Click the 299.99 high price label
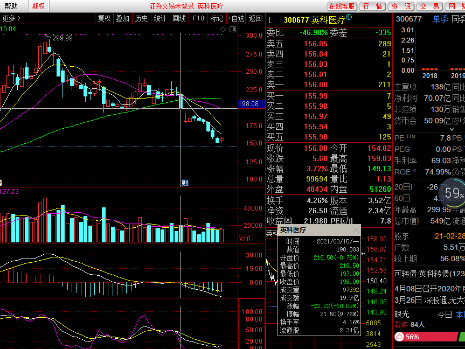Image resolution: width=465 pixels, height=349 pixels. pos(63,38)
